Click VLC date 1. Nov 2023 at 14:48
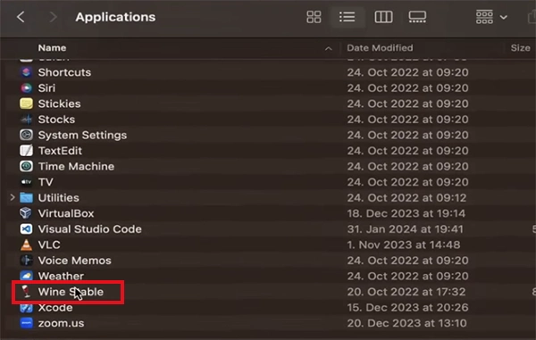 click(404, 245)
